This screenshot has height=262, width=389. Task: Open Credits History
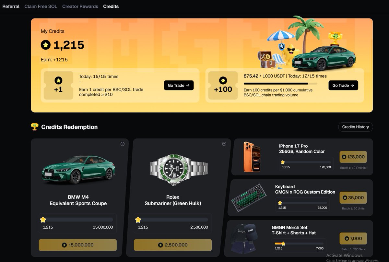[x=355, y=127]
